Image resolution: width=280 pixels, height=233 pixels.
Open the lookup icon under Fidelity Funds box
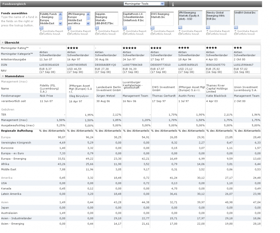(x=41, y=28)
